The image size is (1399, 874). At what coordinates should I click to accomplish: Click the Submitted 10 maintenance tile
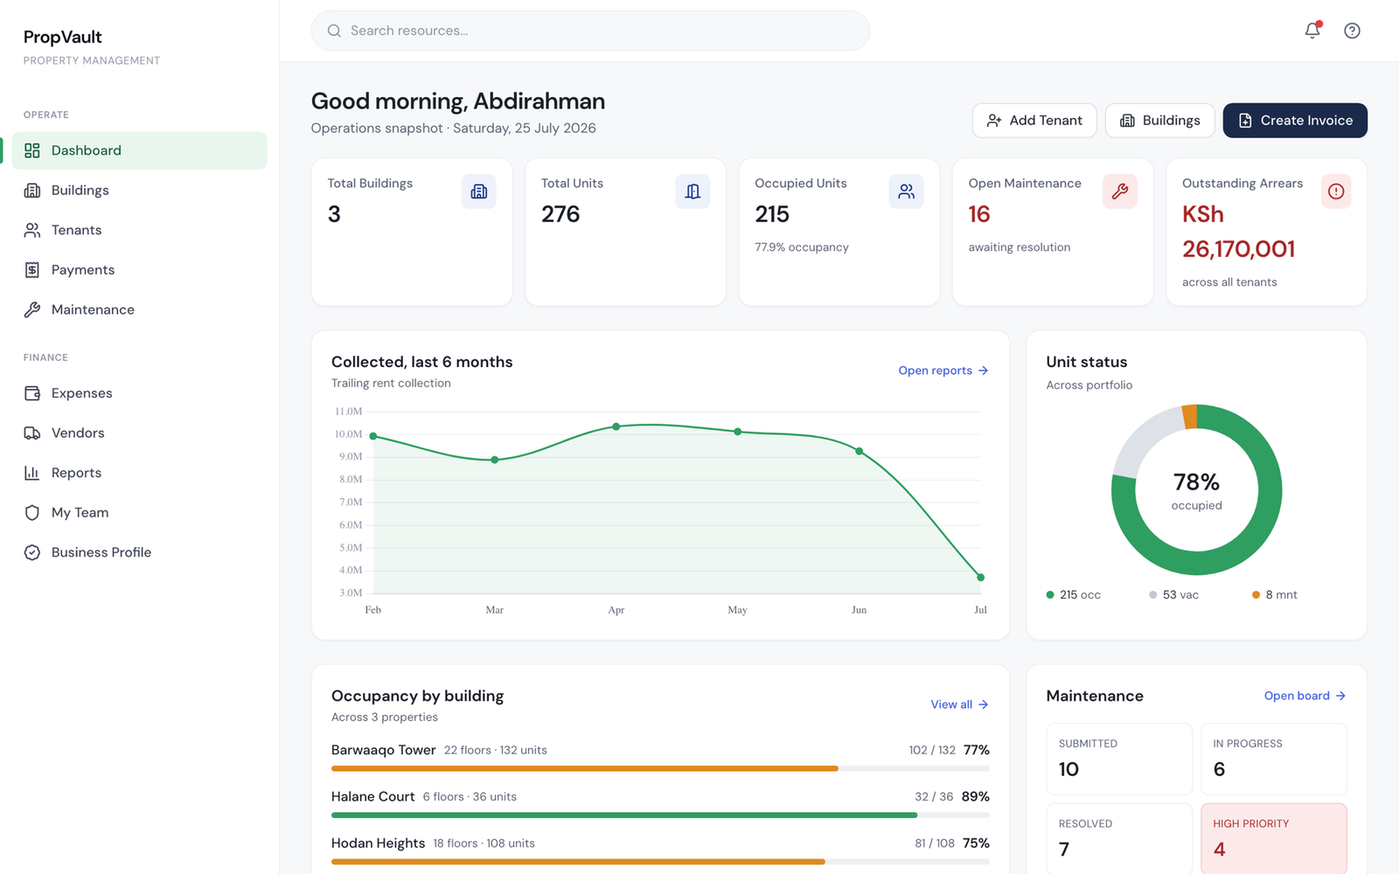pos(1119,759)
